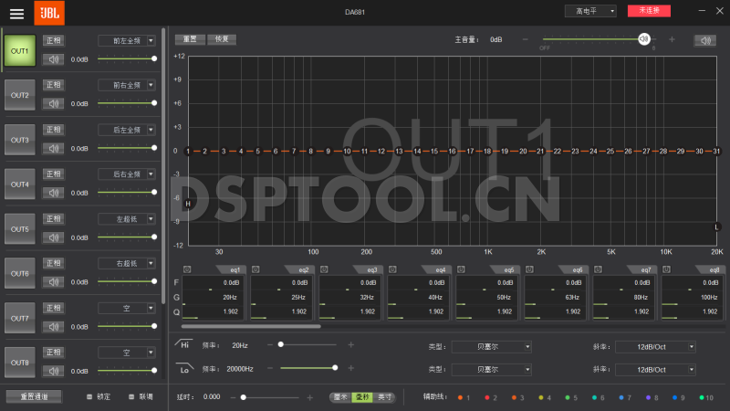Mute the OUT1 channel
The width and height of the screenshot is (730, 411).
pos(54,59)
